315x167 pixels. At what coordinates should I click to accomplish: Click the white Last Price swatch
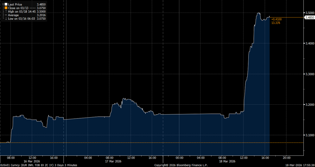6,4
